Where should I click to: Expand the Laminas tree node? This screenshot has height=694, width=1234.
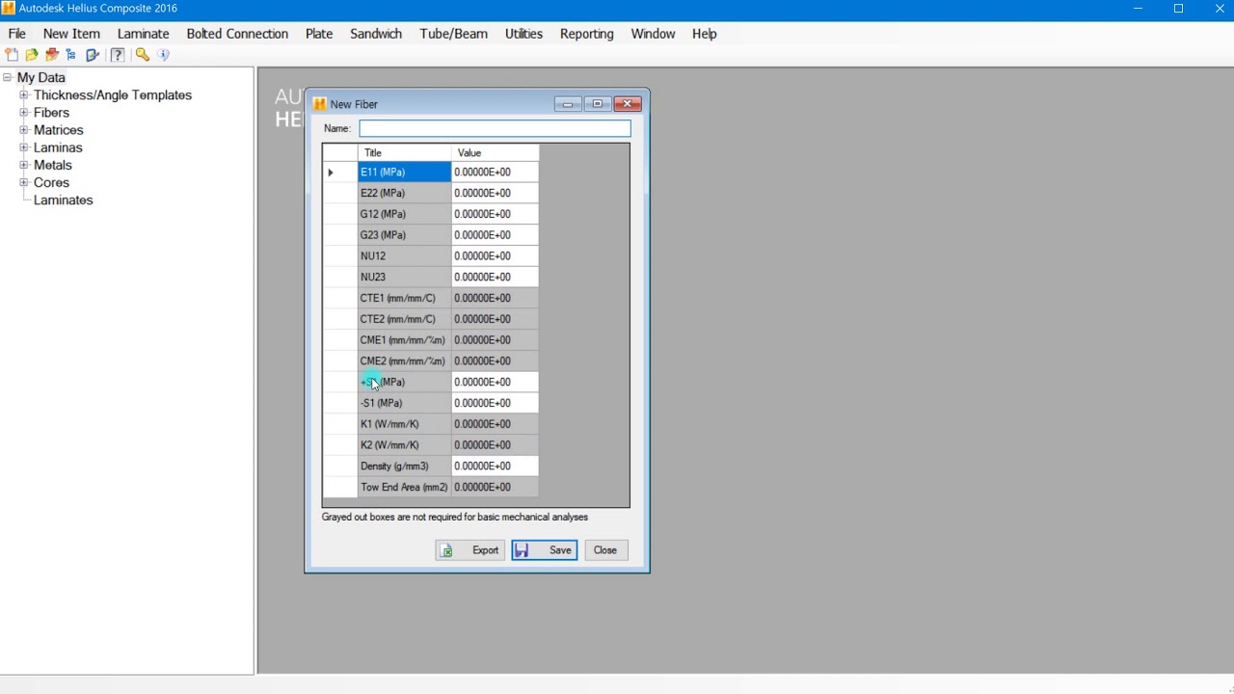point(24,147)
